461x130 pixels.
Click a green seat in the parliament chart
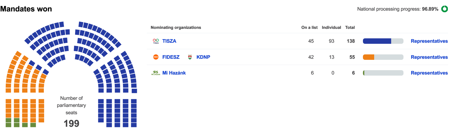[8, 125]
